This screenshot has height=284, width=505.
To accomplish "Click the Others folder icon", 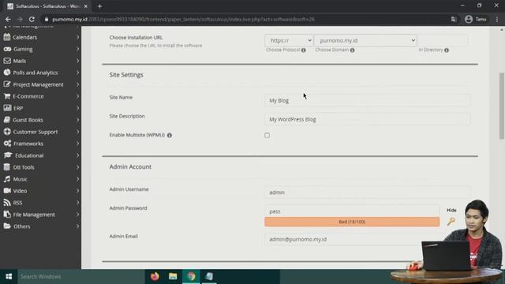I will tap(7, 226).
